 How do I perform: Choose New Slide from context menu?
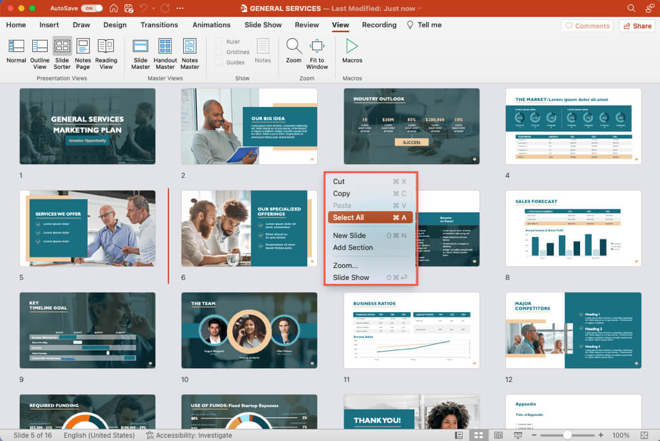(370, 236)
